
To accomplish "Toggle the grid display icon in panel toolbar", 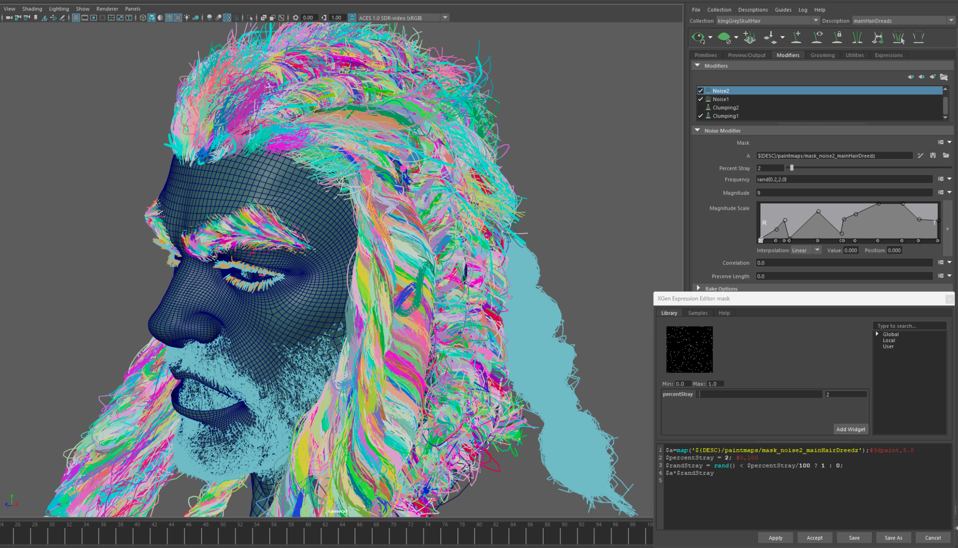I will tap(76, 18).
